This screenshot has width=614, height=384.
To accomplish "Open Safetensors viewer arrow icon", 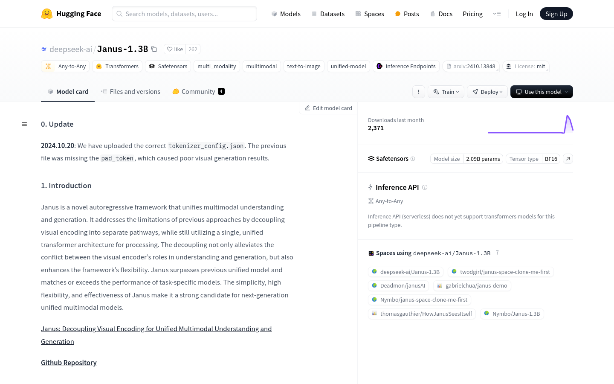I will (568, 159).
